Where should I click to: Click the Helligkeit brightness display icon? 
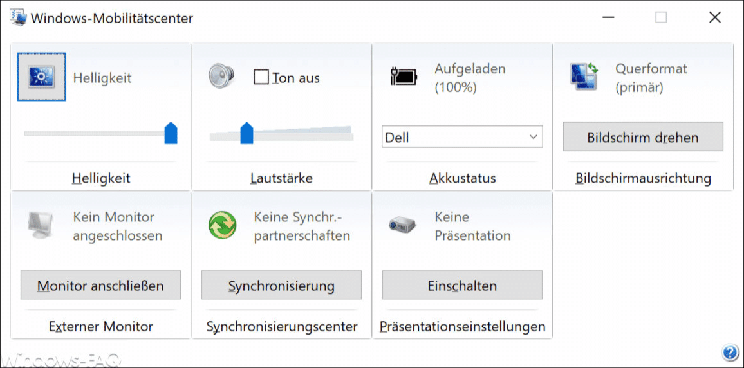[x=41, y=77]
